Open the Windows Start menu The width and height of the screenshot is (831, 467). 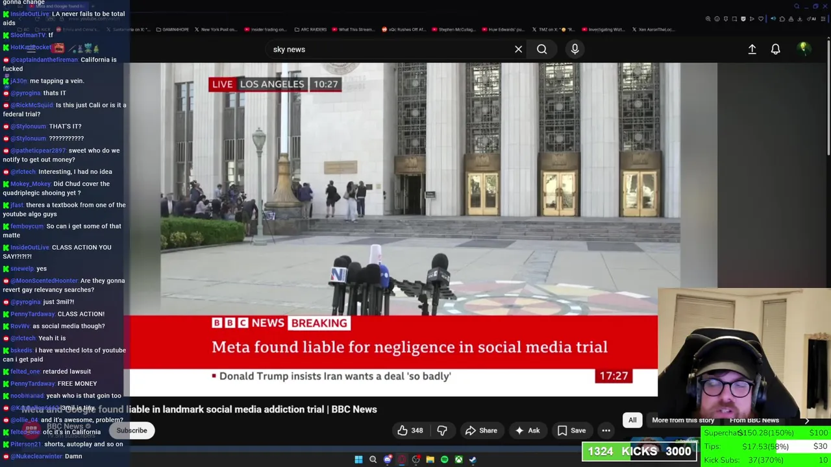pyautogui.click(x=358, y=460)
